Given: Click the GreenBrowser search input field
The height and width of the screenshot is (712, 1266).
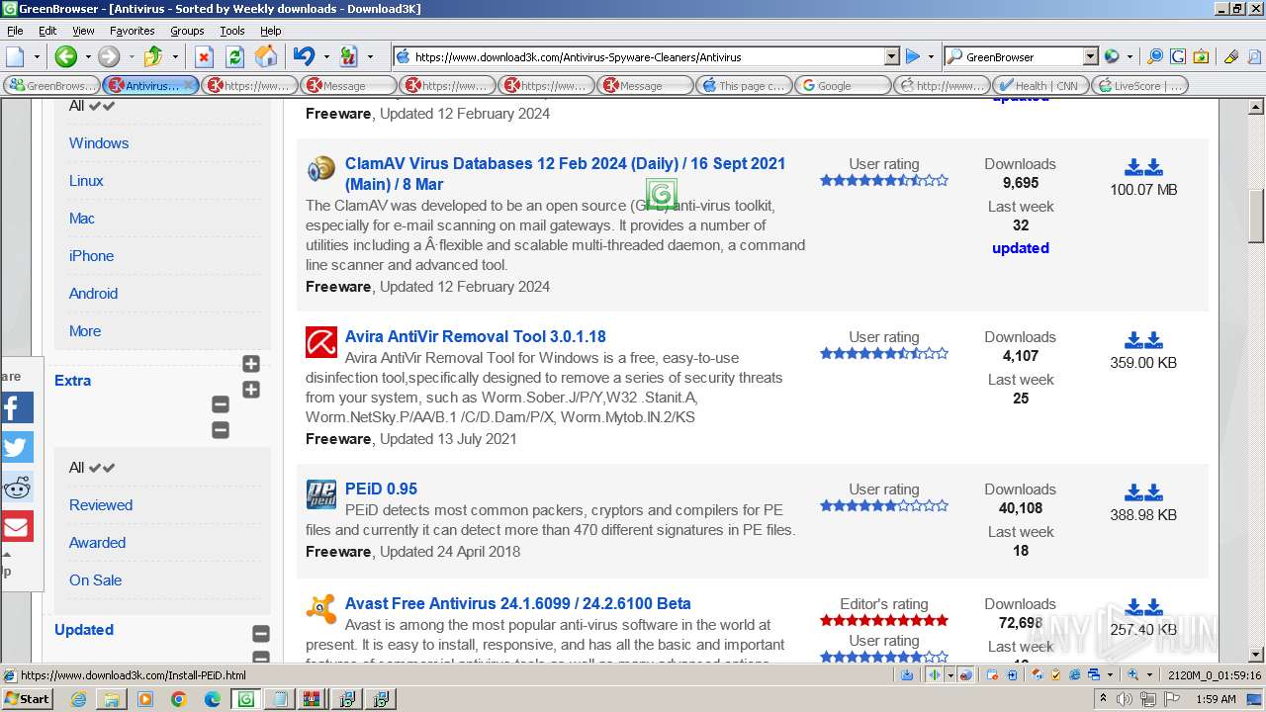Looking at the screenshot, I should [1022, 57].
